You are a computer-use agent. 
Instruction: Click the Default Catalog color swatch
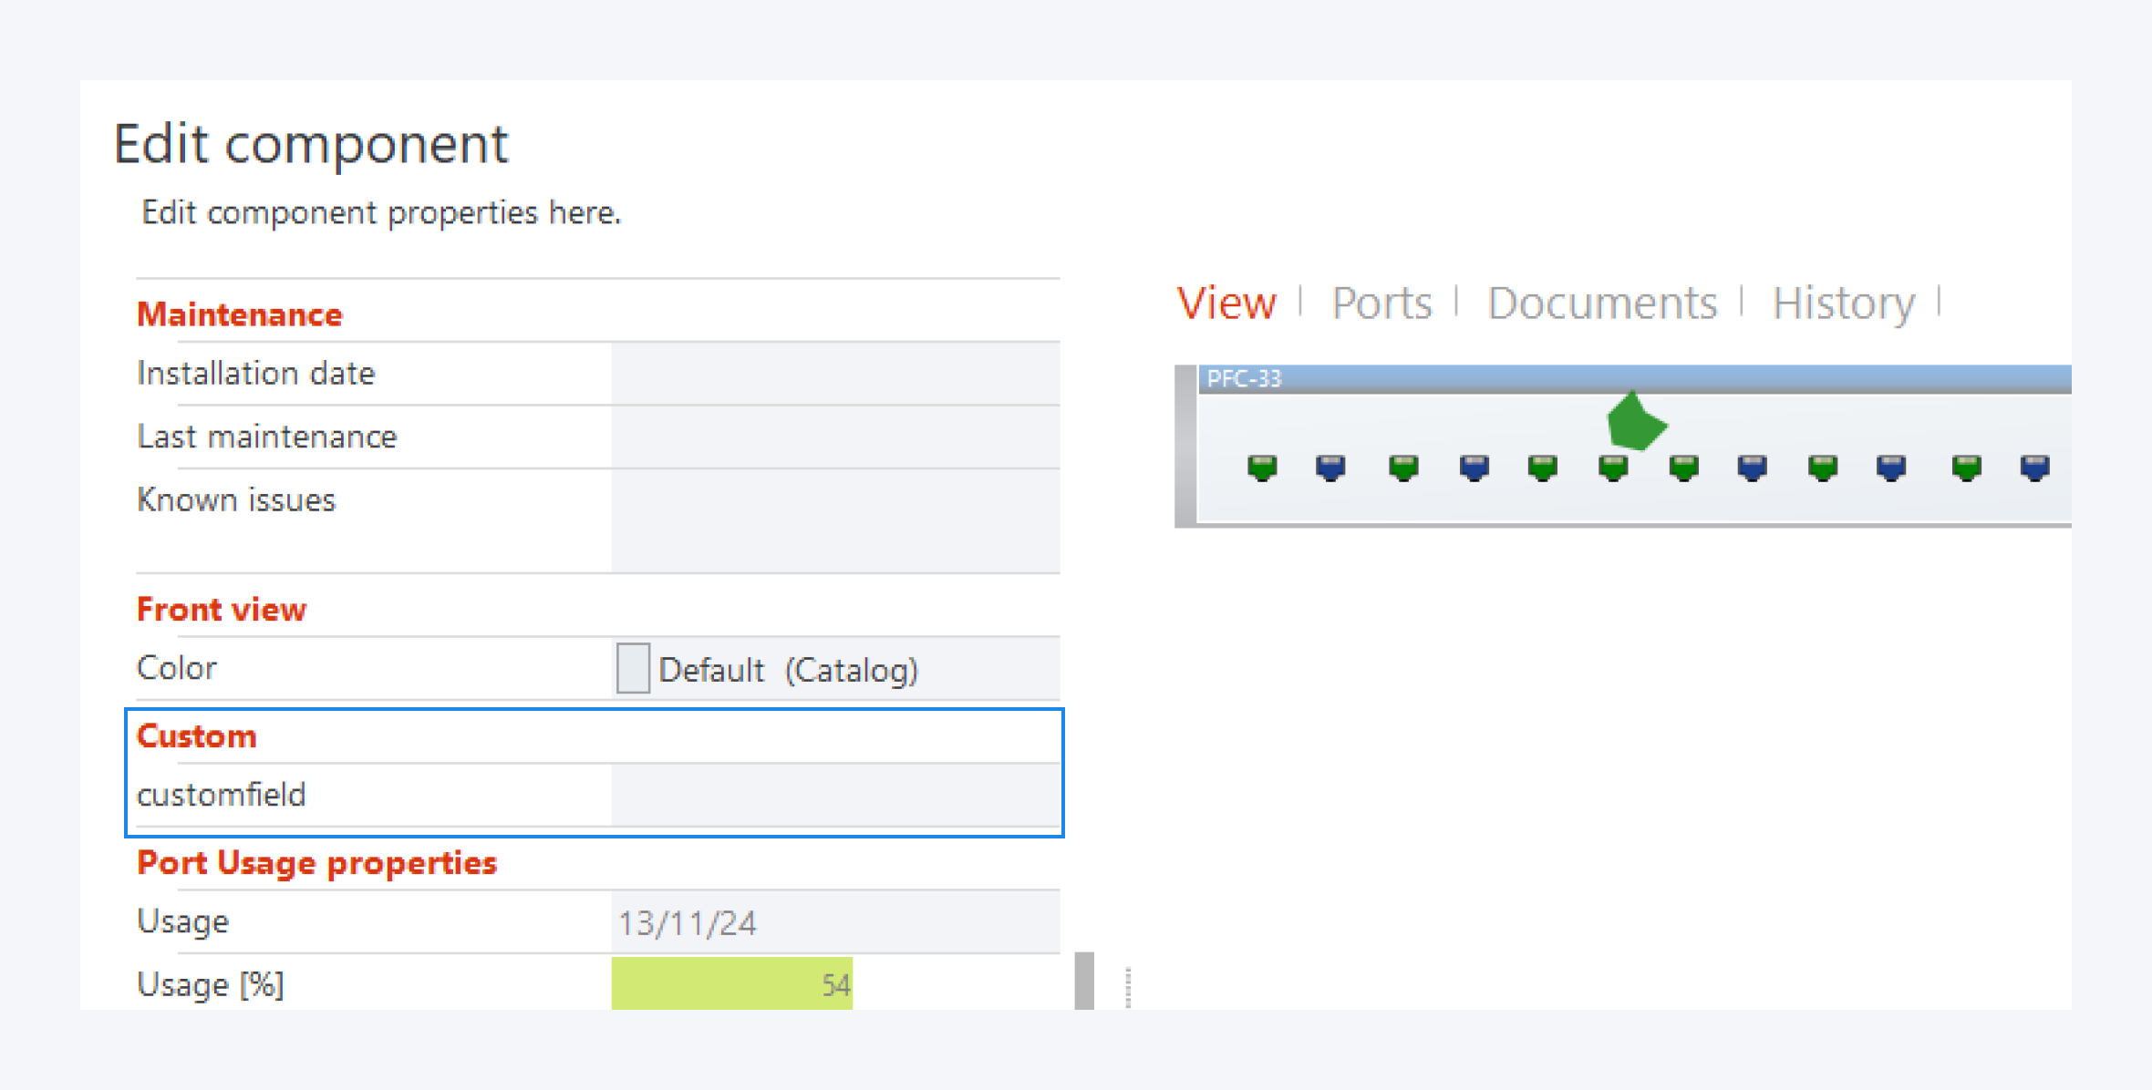tap(633, 669)
